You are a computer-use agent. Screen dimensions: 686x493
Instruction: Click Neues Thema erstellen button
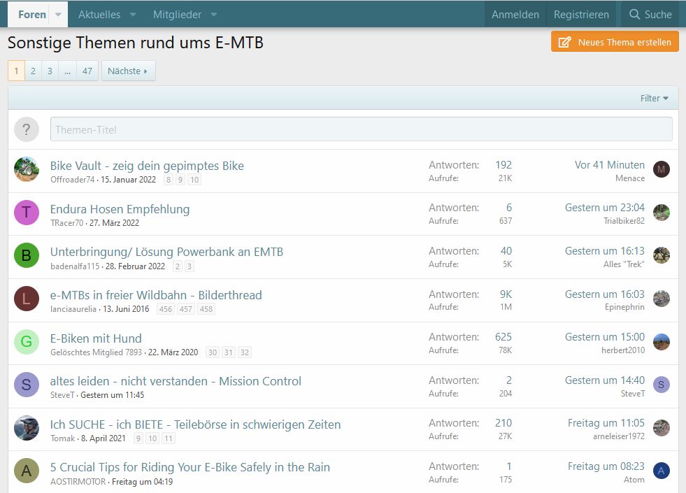[x=615, y=42]
